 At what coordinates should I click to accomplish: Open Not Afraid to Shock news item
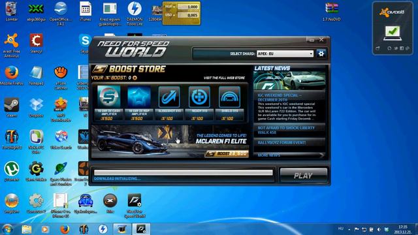(286, 130)
